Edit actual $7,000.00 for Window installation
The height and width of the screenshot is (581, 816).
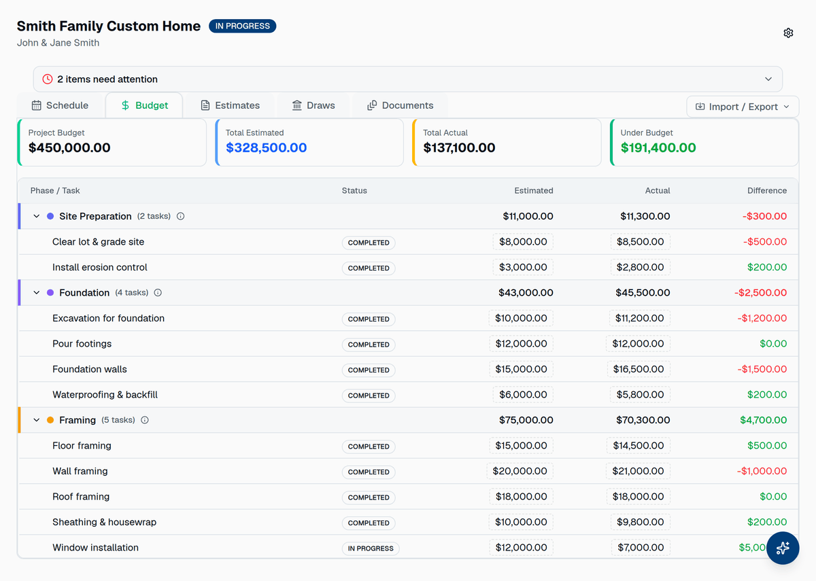click(x=640, y=548)
